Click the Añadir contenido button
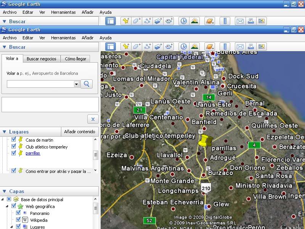Screen dimensions: 305x229 (80, 132)
